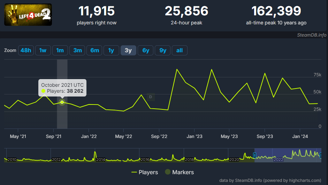Click the 50k y-axis label
This screenshot has width=328, height=185.
point(317,92)
